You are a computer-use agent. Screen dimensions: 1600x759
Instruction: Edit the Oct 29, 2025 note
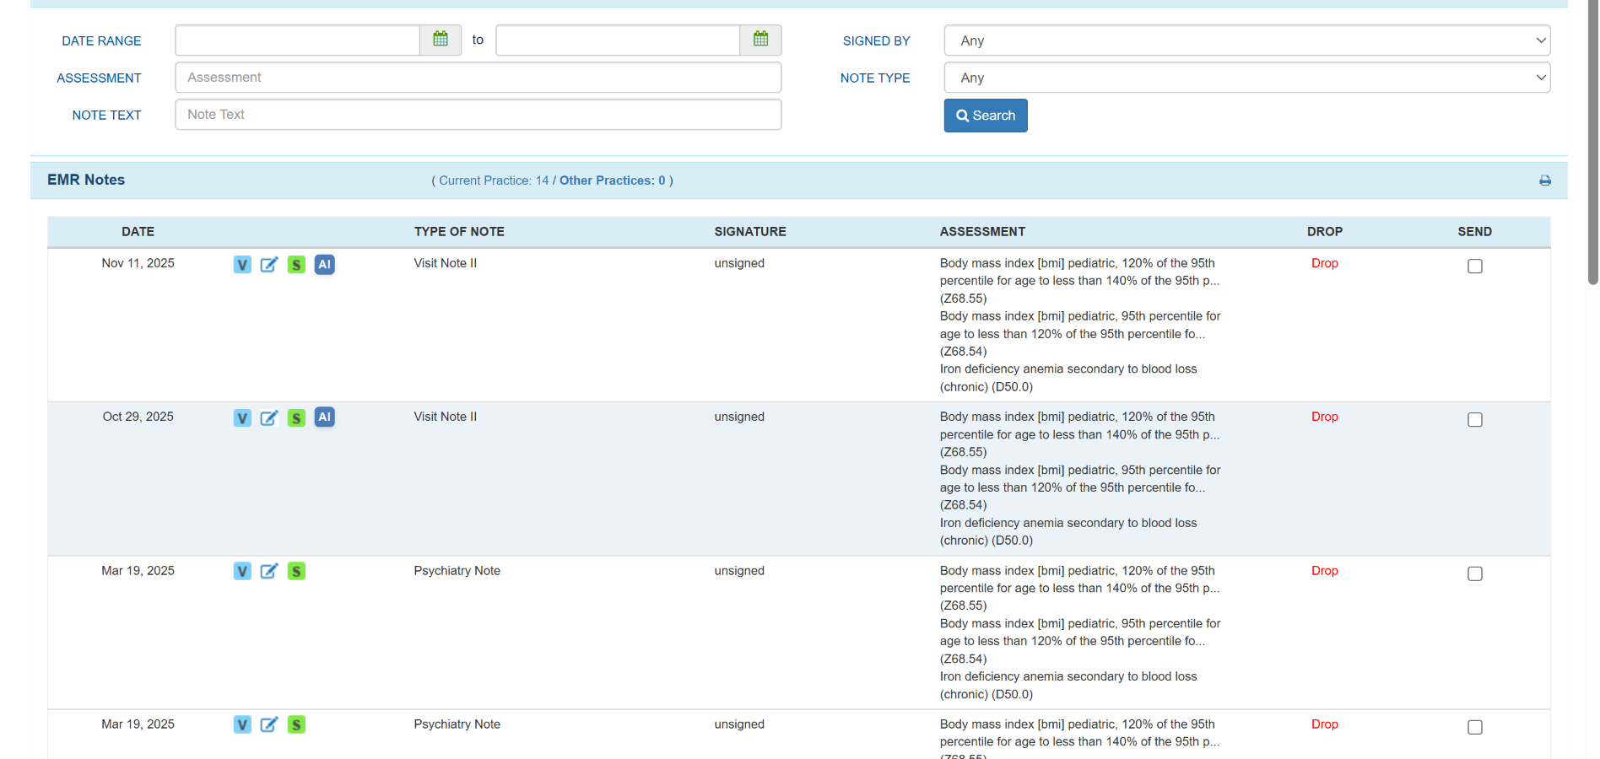pos(269,418)
